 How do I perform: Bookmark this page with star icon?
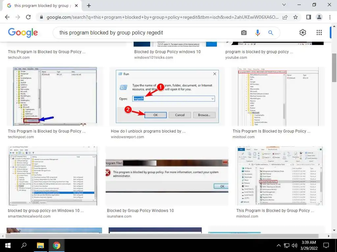pos(296,17)
